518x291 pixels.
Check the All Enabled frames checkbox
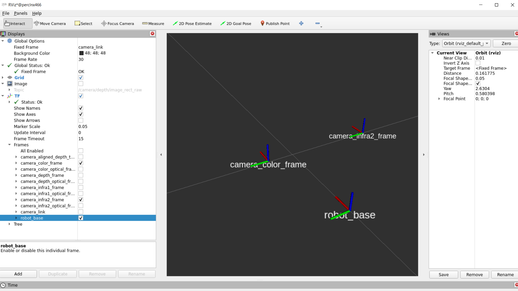tap(81, 151)
